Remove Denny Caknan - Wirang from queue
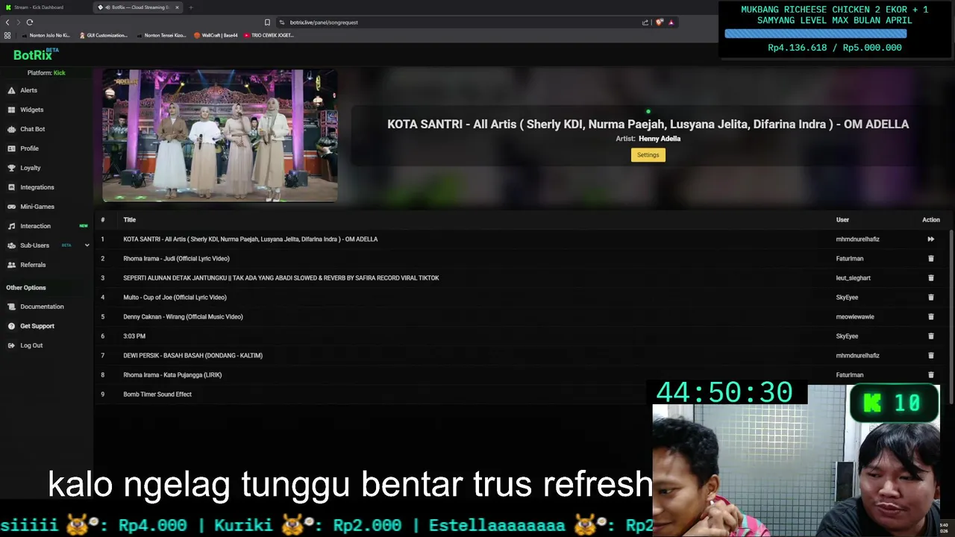This screenshot has width=955, height=537. [930, 317]
